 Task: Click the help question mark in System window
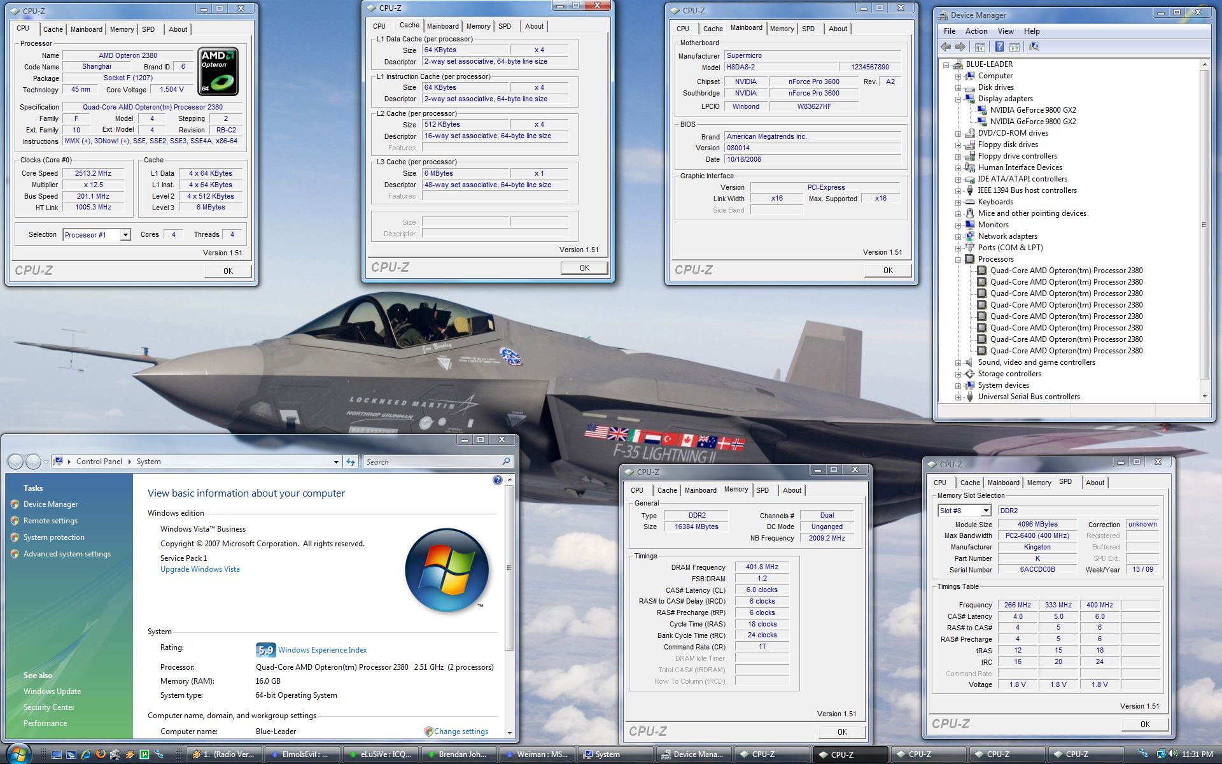498,480
